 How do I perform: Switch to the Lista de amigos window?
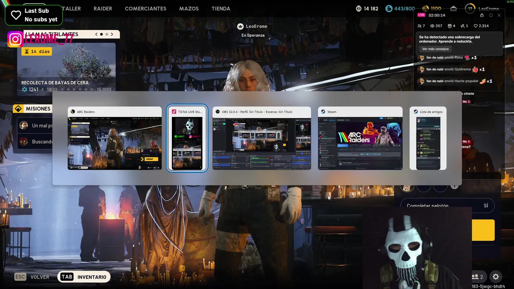tap(428, 138)
